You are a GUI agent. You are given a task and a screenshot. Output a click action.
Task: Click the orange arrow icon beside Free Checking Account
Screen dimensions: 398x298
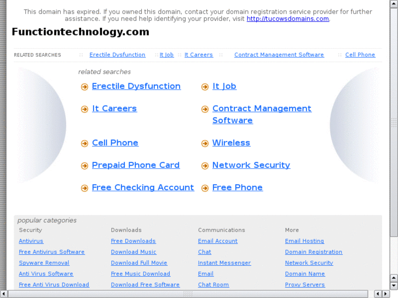[84, 189]
